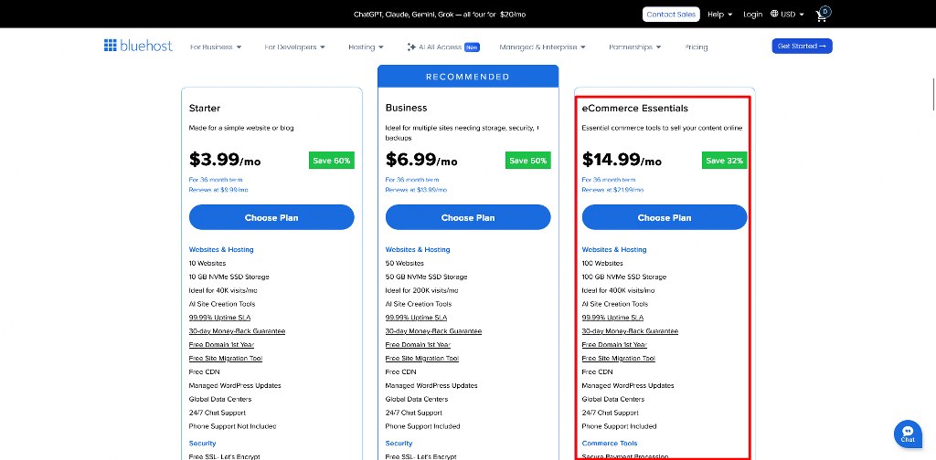Open the Chat bubble widget
The image size is (936, 460).
(x=908, y=434)
